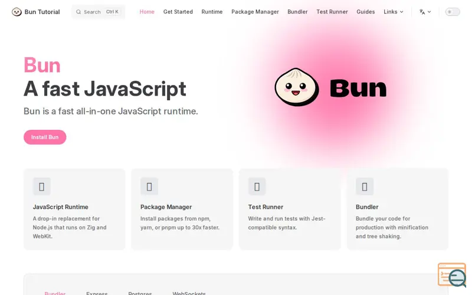Open the language translation icon menu

click(x=422, y=12)
